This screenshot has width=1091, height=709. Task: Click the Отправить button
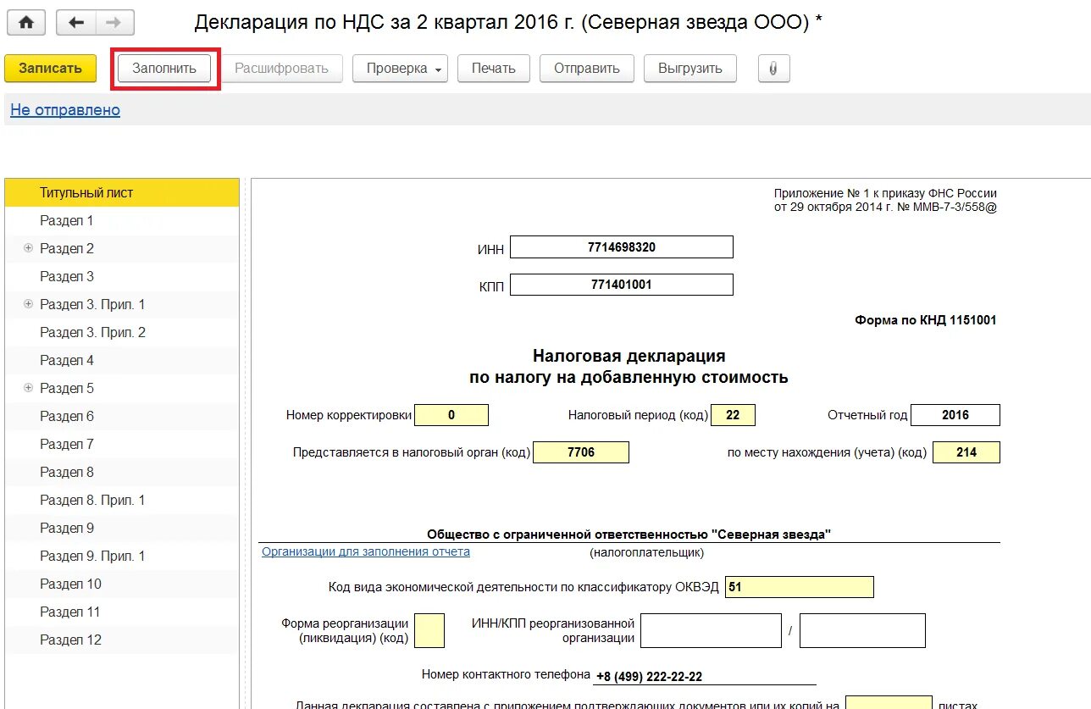[x=587, y=69]
